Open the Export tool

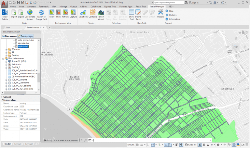coord(21,14)
